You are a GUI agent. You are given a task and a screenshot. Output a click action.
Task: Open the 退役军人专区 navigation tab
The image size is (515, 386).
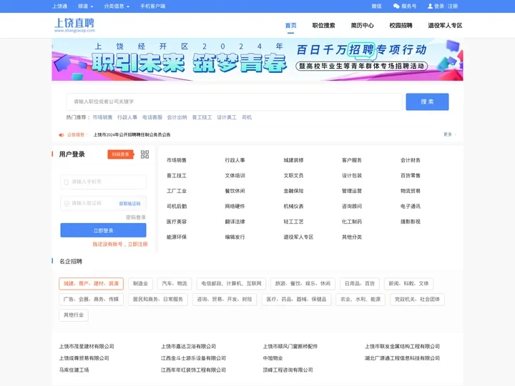tap(445, 25)
